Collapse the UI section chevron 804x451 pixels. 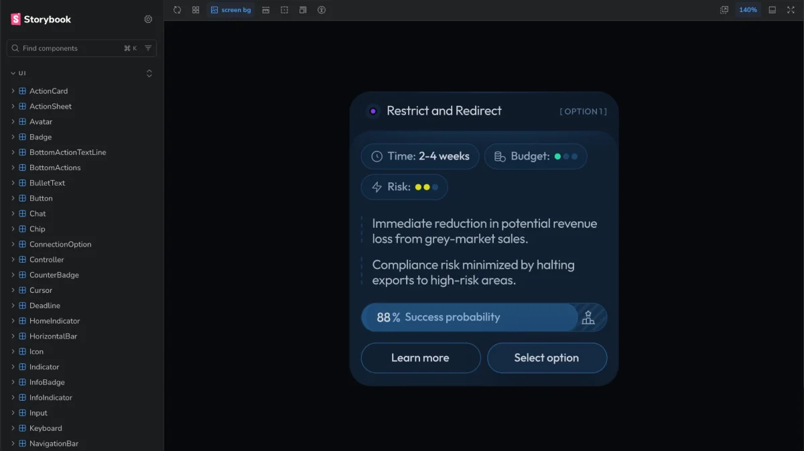13,73
